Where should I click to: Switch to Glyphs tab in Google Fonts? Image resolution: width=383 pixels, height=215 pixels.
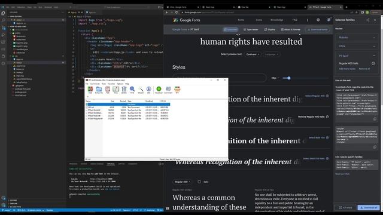click(x=270, y=29)
